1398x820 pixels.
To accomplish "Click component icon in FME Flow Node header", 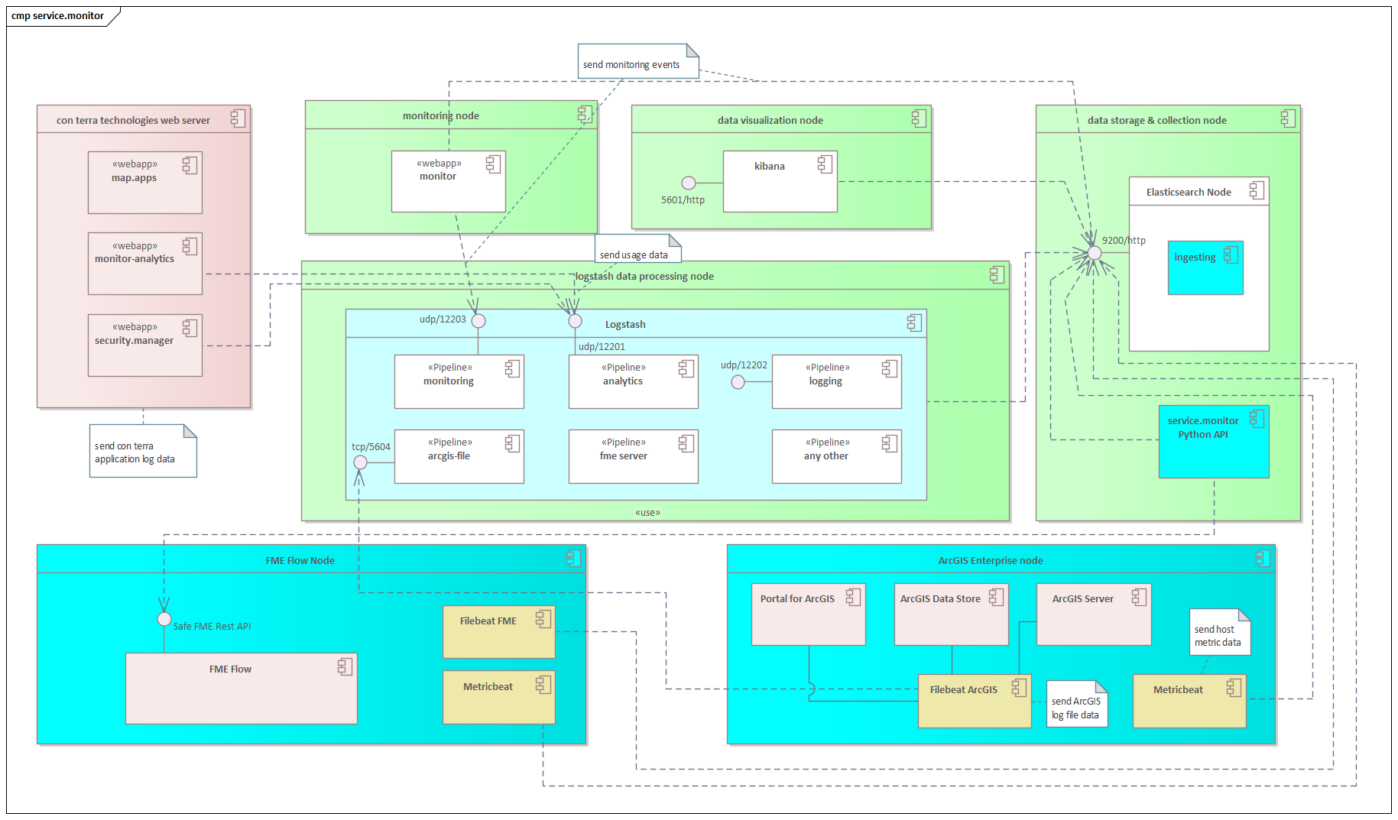I will point(573,559).
